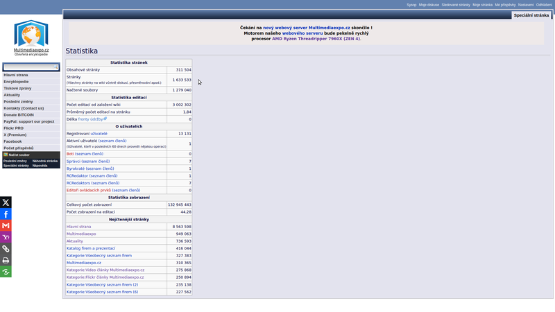
Task: Share via the Facebook icon
Action: (6, 214)
